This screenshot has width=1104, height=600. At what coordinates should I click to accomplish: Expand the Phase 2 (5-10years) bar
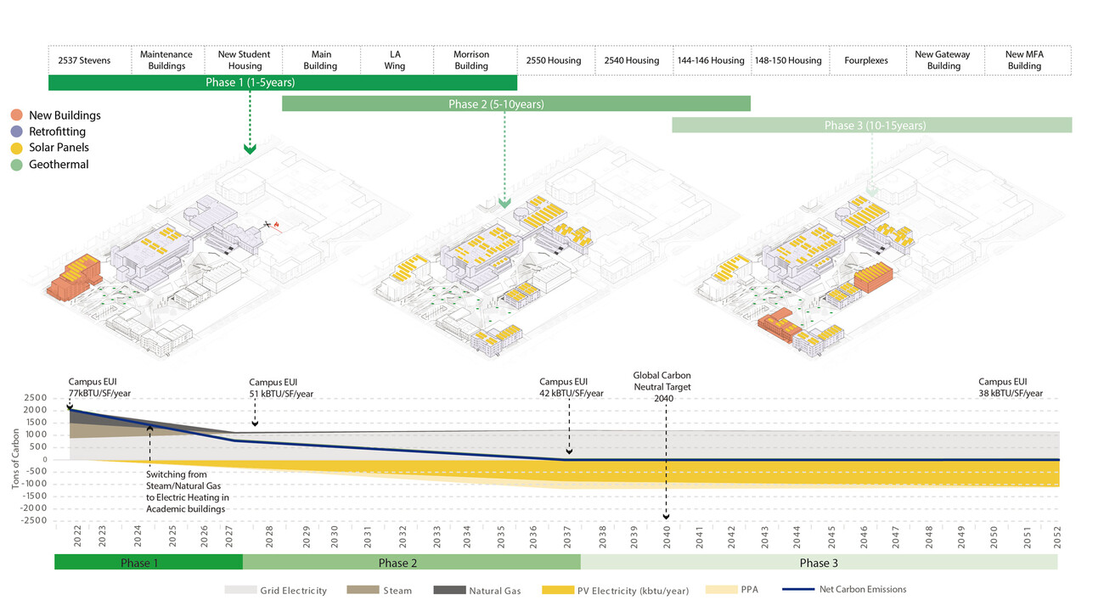(516, 103)
